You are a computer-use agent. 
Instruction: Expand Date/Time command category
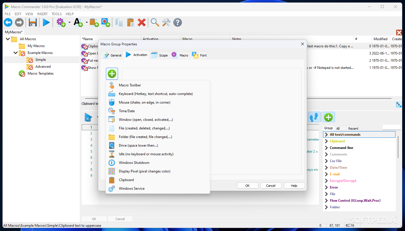click(x=326, y=168)
